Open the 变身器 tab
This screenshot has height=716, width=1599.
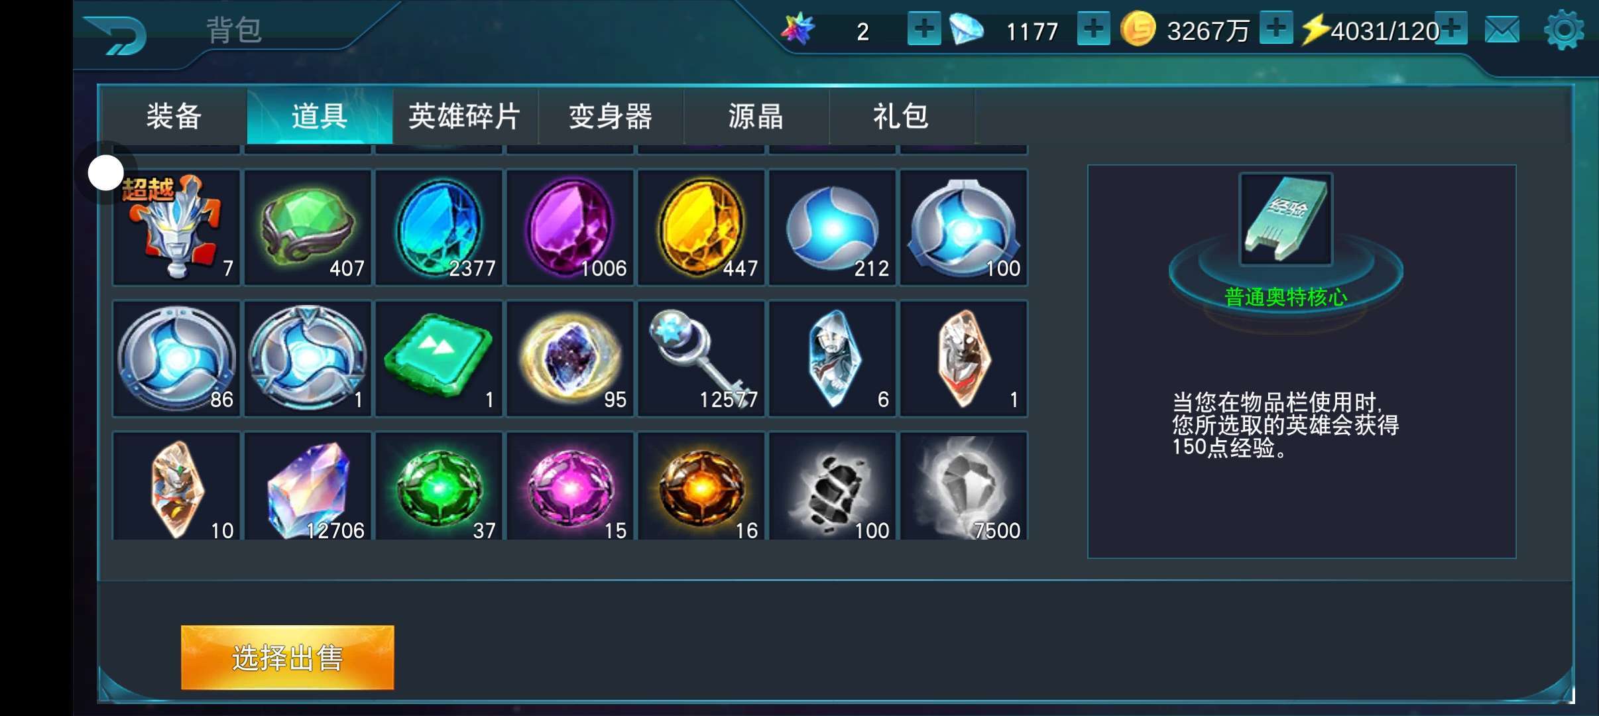click(611, 117)
